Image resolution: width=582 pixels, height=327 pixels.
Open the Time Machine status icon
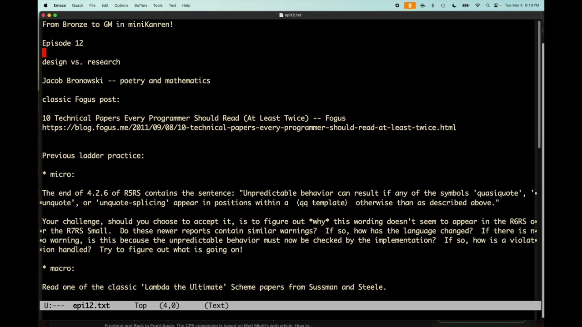tap(443, 5)
